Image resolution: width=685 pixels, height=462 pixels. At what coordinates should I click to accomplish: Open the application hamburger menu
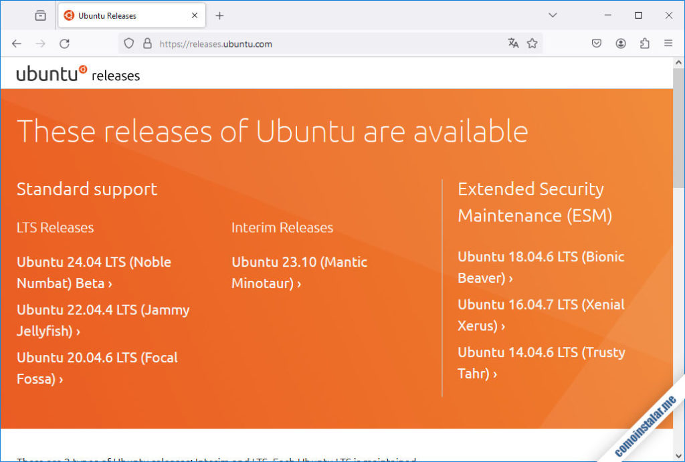pyautogui.click(x=668, y=43)
